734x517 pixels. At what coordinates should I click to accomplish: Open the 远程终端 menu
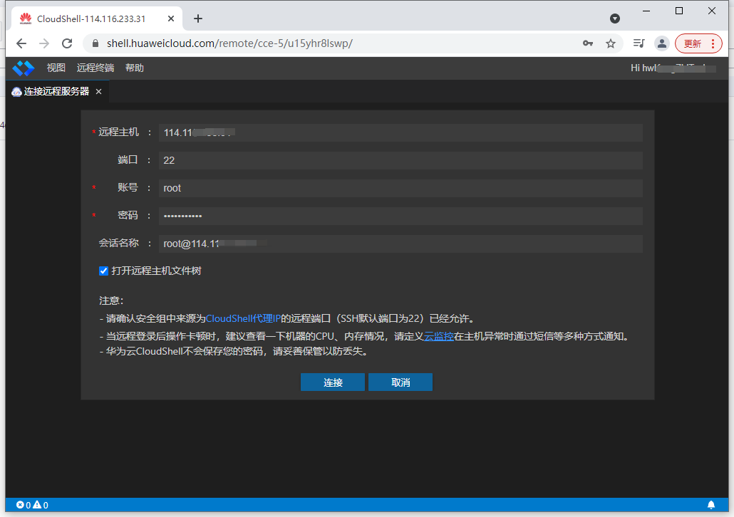tap(95, 68)
